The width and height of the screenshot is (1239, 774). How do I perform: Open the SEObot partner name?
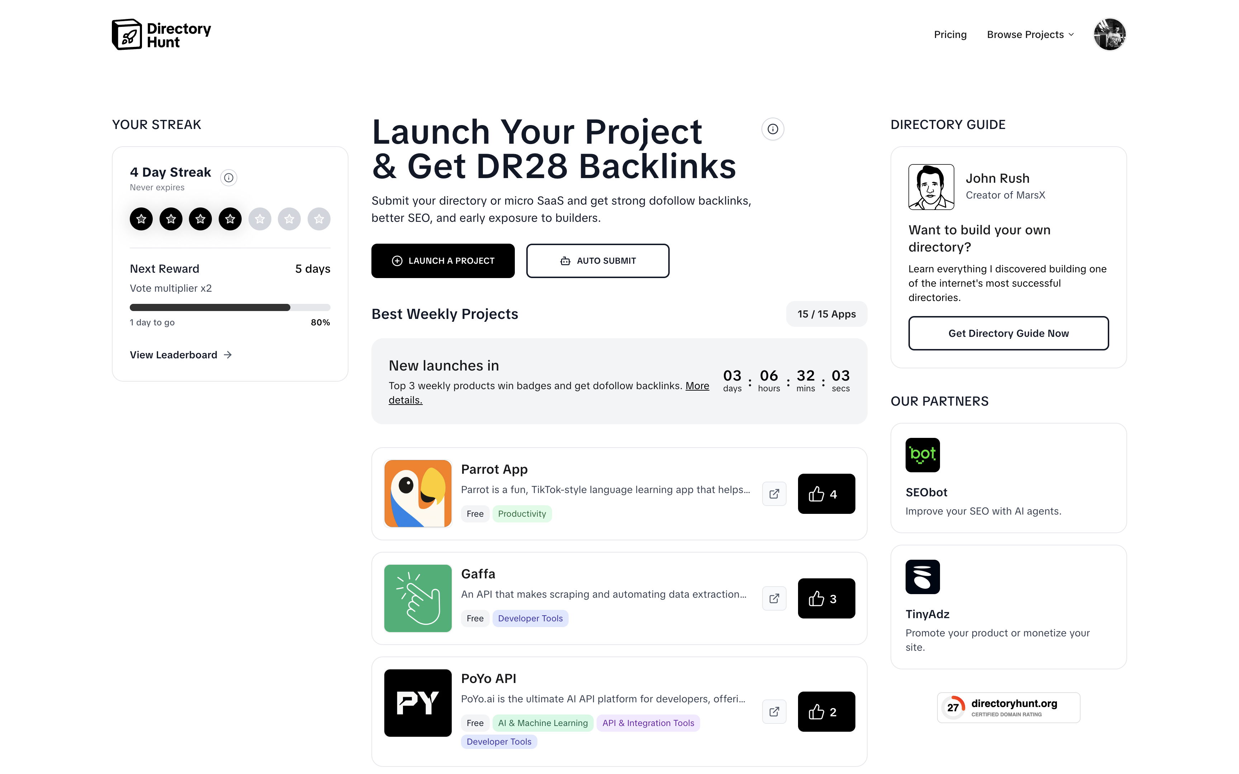[926, 492]
